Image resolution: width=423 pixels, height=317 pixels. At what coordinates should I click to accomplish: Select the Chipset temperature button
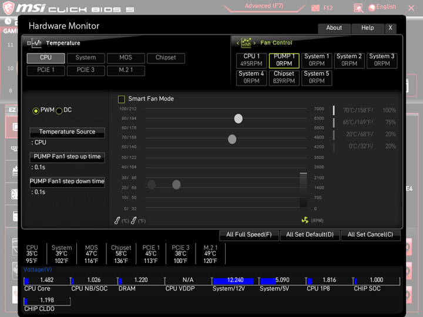tap(166, 58)
